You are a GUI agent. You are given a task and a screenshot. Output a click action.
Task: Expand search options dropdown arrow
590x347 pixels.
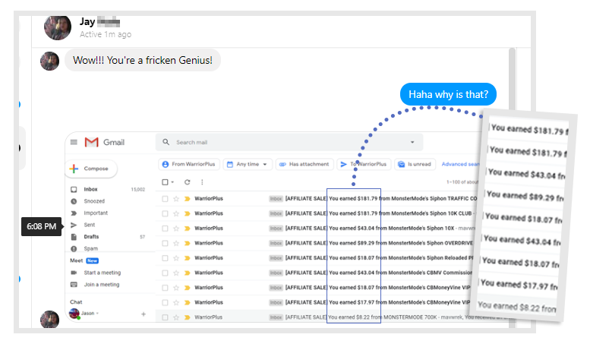412,142
